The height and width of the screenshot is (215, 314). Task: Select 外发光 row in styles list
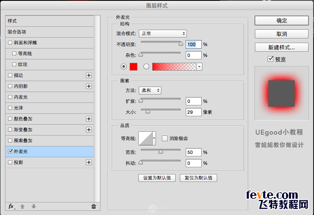(49, 151)
